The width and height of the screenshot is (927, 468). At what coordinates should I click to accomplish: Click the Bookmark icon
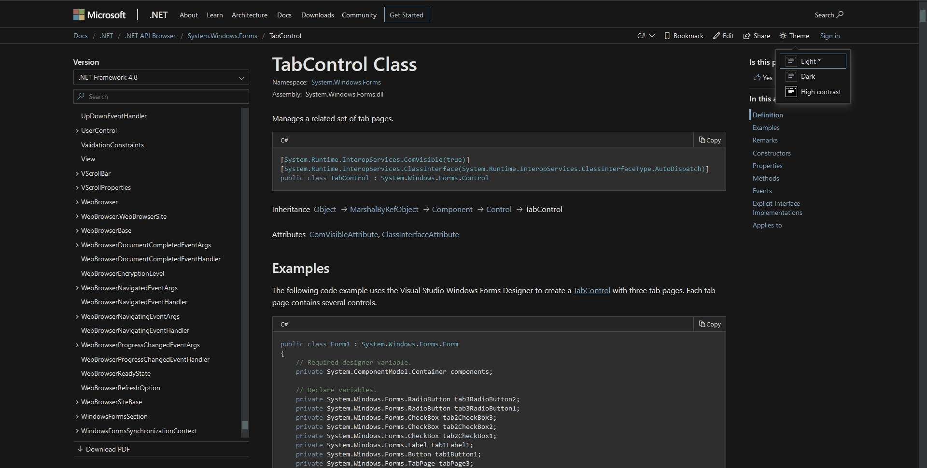(667, 36)
